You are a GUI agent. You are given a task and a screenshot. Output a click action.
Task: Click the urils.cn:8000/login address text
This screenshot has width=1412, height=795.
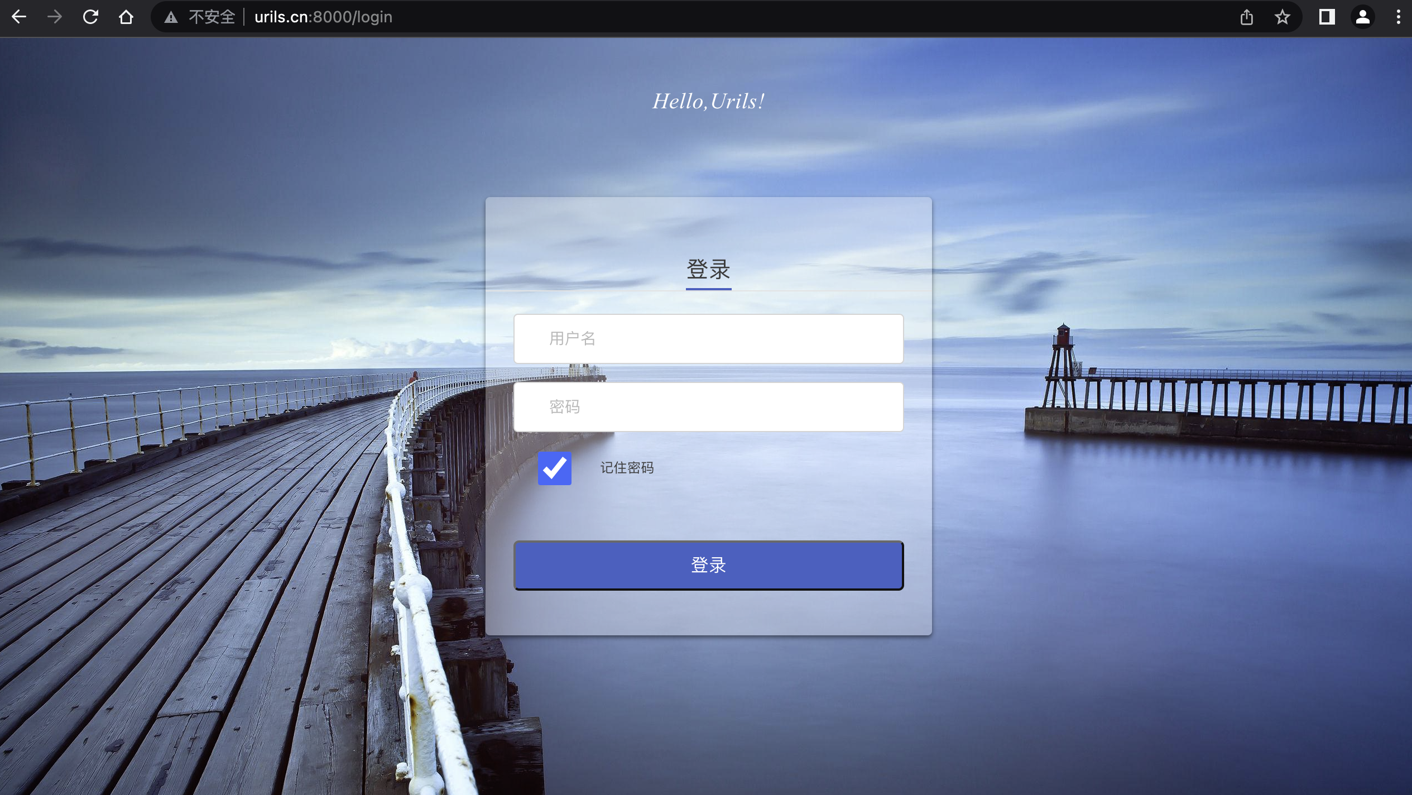(x=323, y=17)
